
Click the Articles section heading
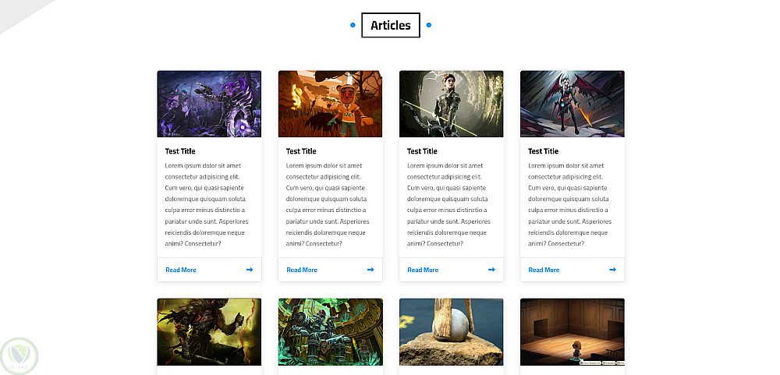[x=391, y=26]
